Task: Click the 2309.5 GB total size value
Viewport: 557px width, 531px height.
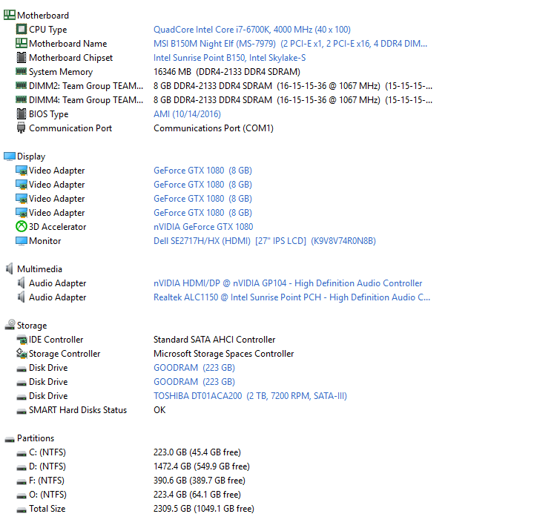Action: pyautogui.click(x=203, y=509)
